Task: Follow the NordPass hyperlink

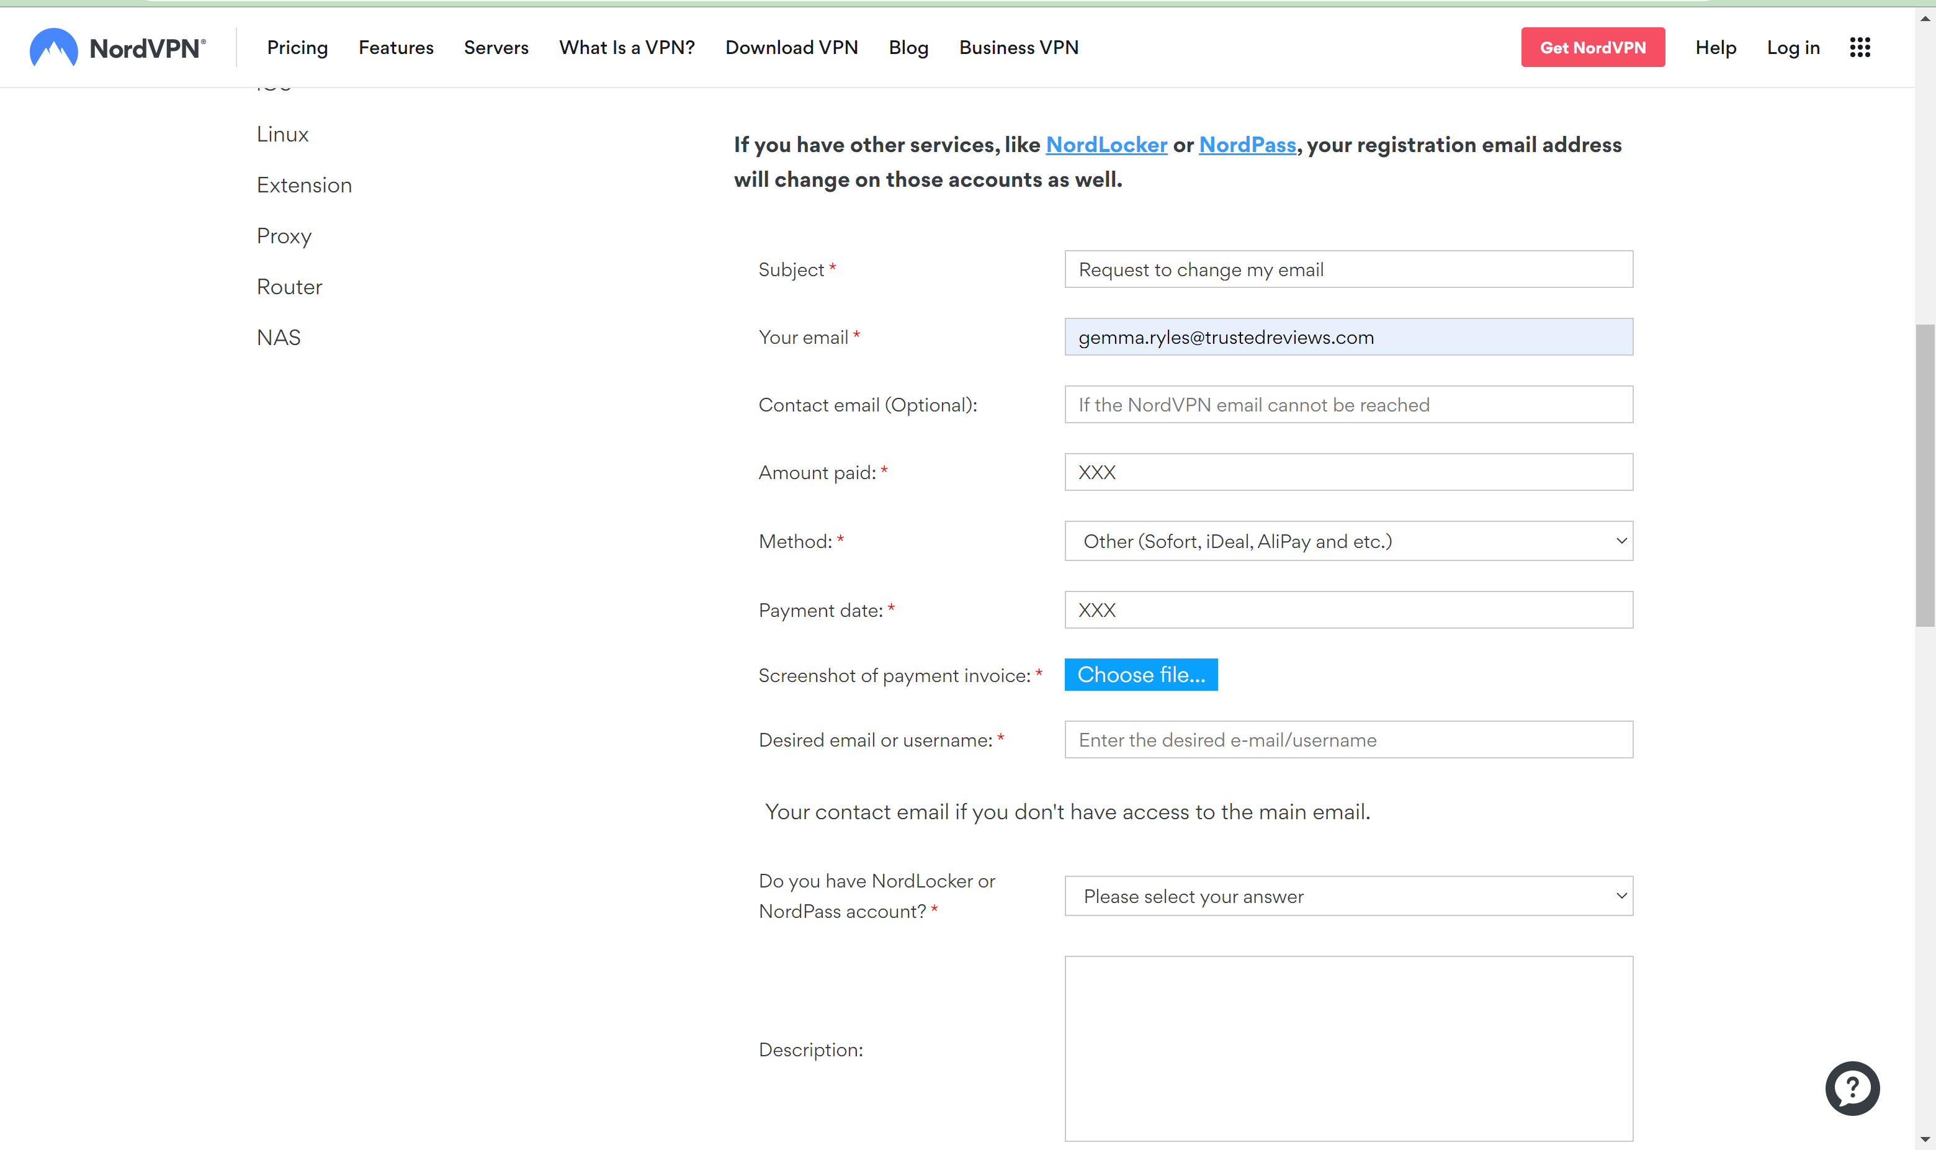Action: pos(1247,145)
